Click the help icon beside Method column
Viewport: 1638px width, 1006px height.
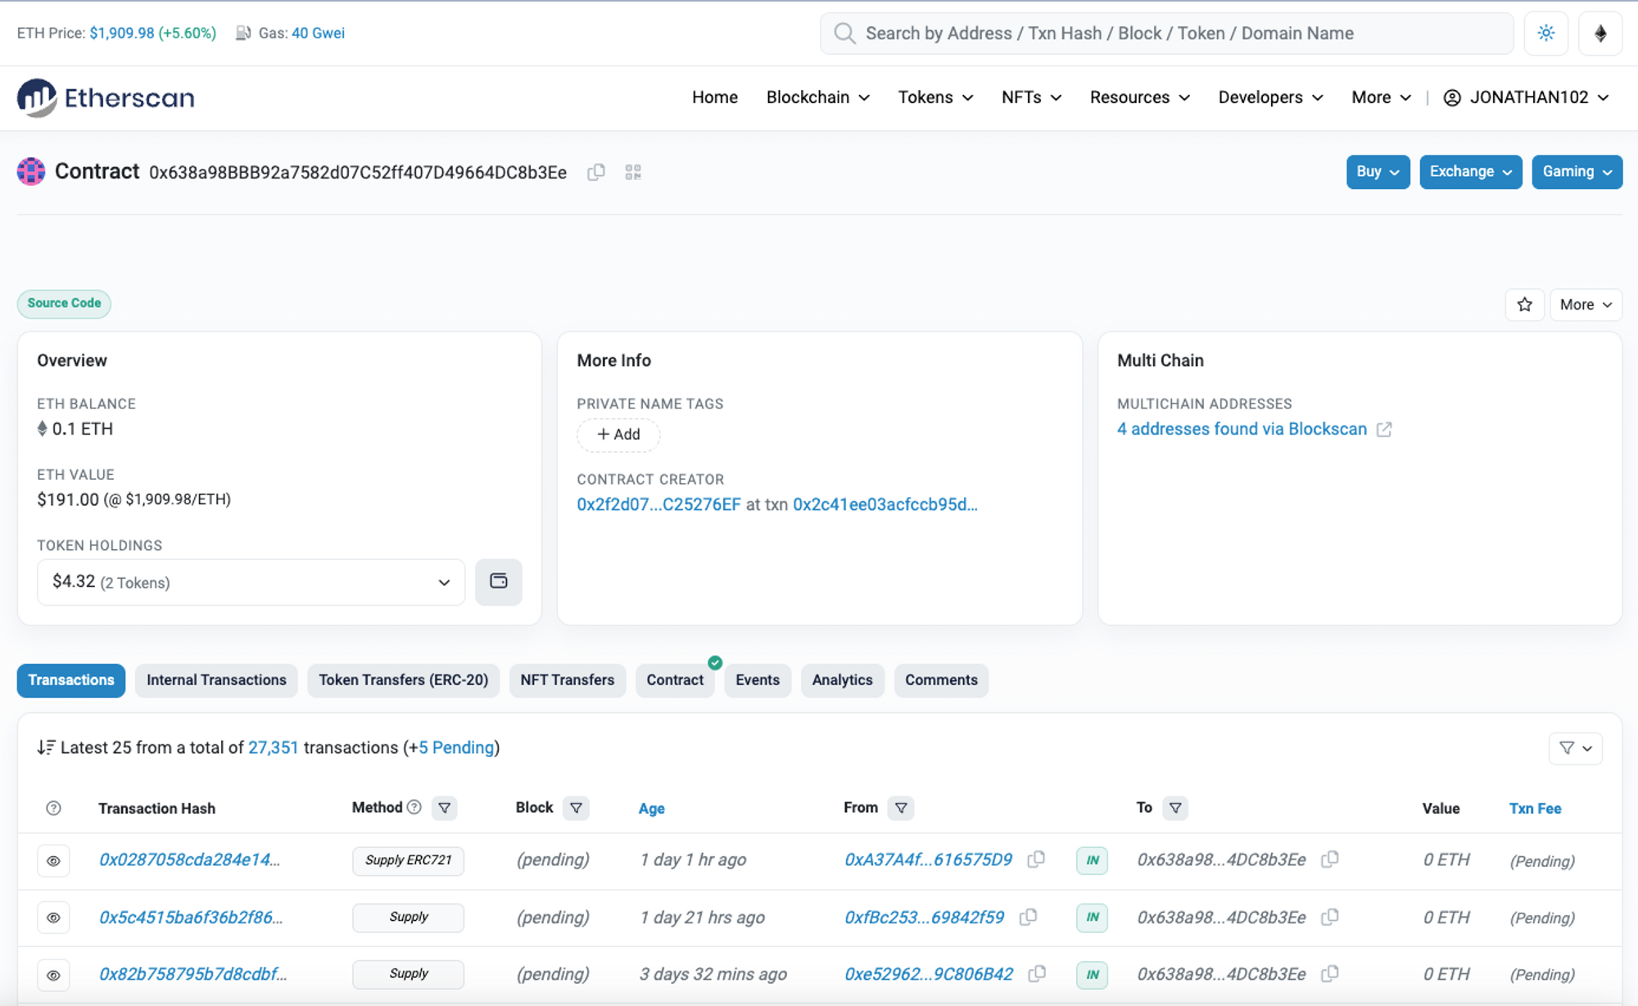pos(414,807)
